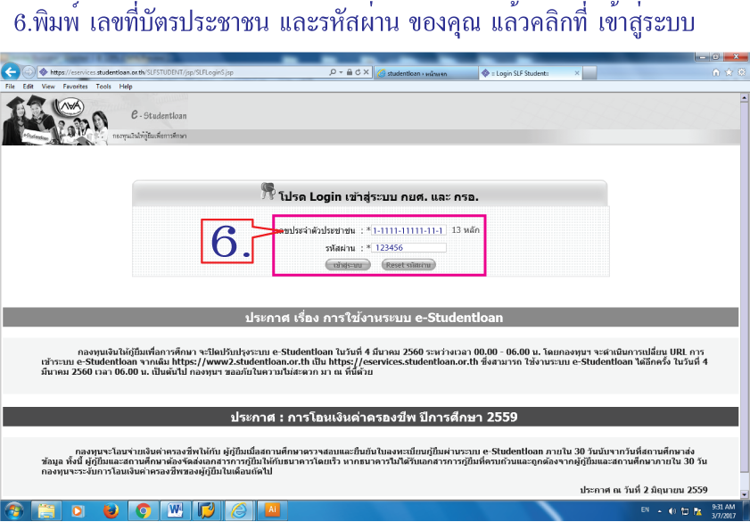Viewport: 750px width, 522px height.
Task: Switch to the studentloan หน้าแรก tab
Action: coord(425,73)
